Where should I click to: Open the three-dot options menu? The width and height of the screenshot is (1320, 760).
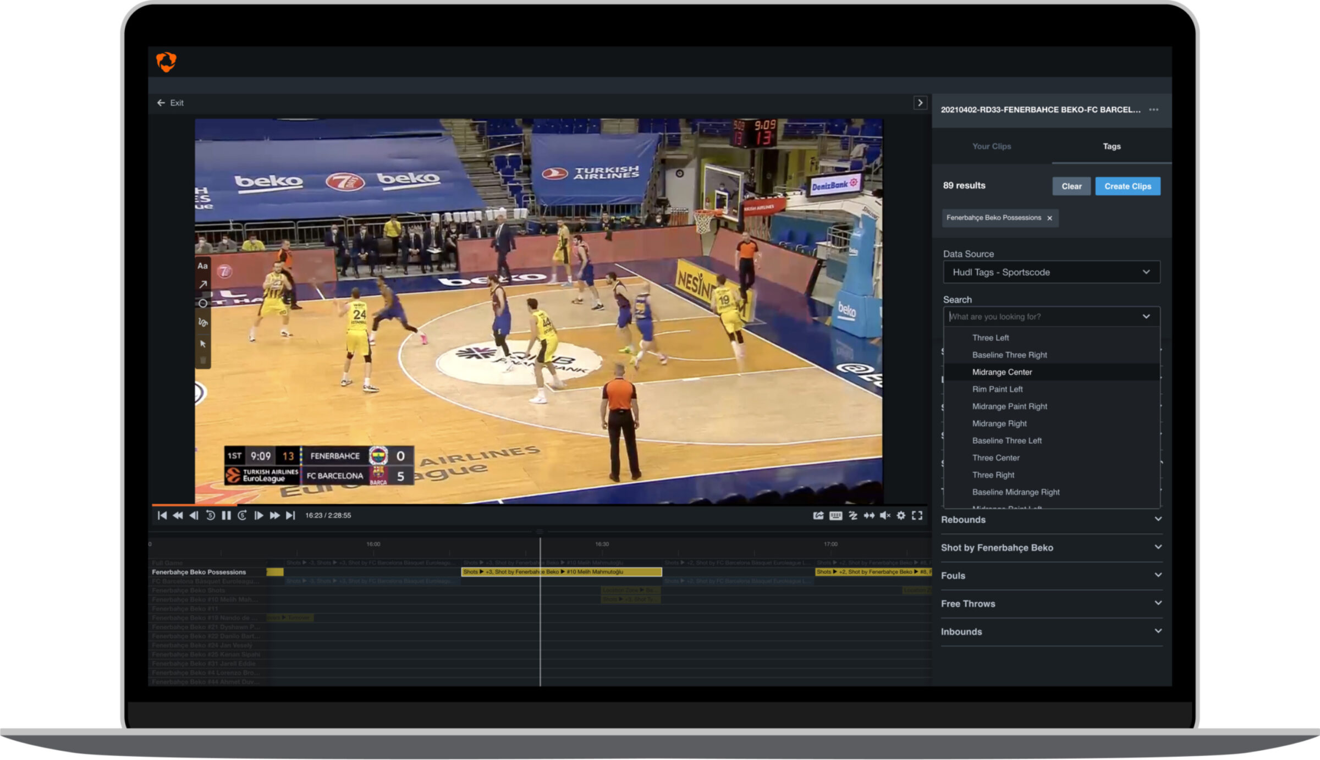pos(1154,109)
